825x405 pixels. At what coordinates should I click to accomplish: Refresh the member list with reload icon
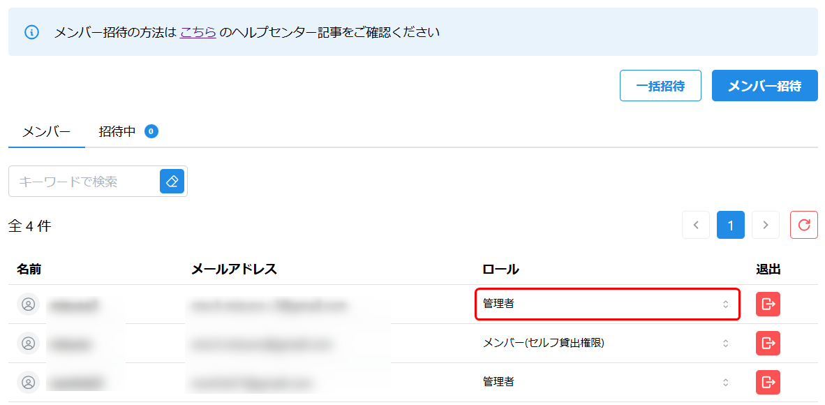804,225
